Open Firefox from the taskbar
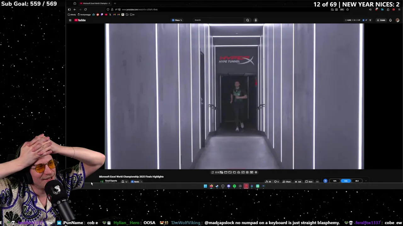This screenshot has width=403, height=226. tap(211, 186)
